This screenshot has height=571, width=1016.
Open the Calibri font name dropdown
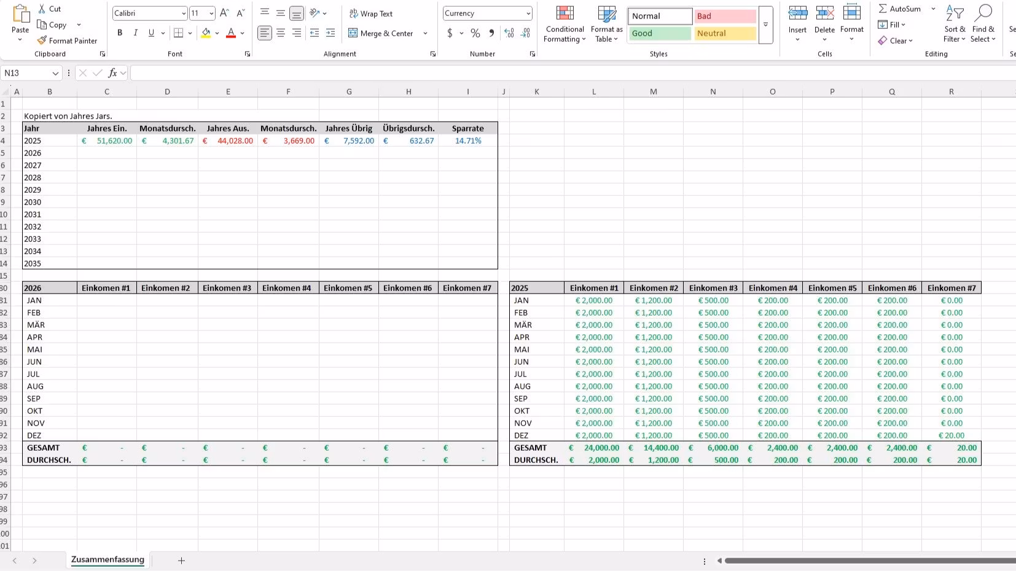(x=184, y=14)
